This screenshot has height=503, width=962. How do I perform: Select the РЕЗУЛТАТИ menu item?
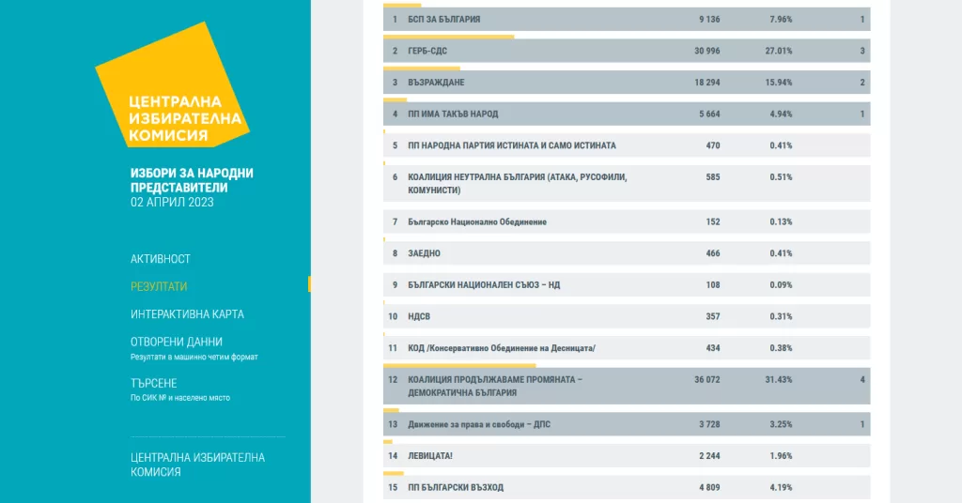coord(158,286)
